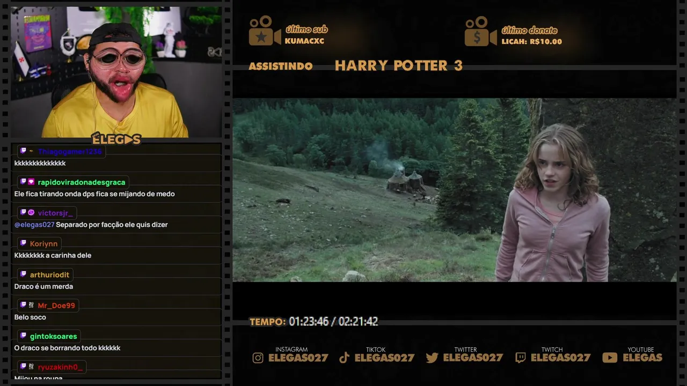Select Mr_Doe99 username in chat
This screenshot has width=687, height=386.
click(x=56, y=306)
